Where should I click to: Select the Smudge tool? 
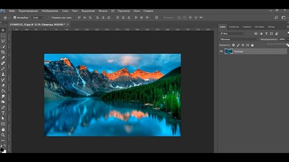3,96
